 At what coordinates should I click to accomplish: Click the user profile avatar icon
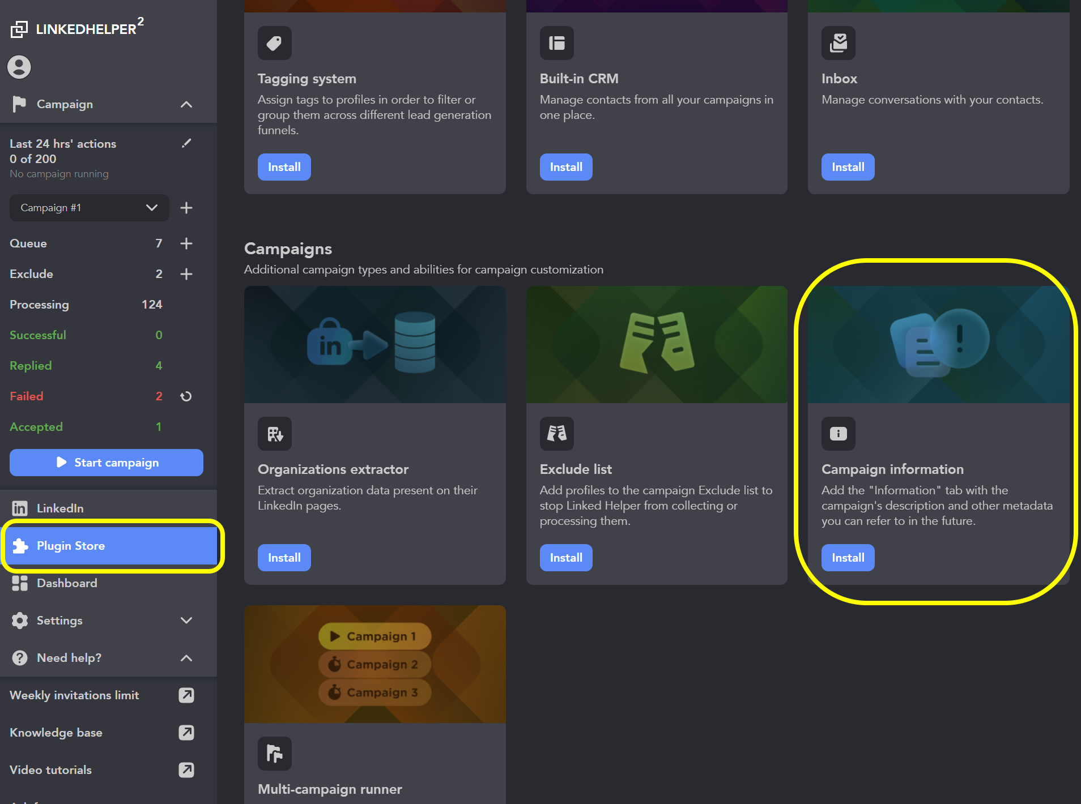[x=19, y=67]
